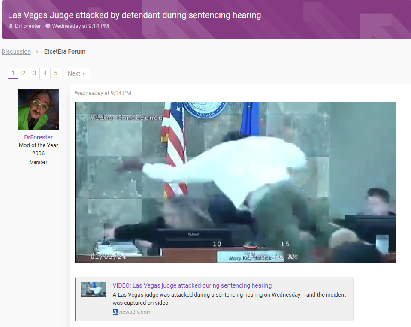
Task: Click the Next page button
Action: [77, 73]
